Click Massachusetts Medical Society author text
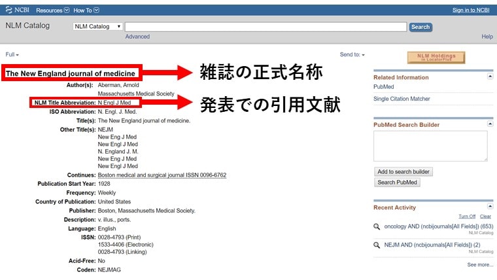497x280 pixels. tap(136, 94)
